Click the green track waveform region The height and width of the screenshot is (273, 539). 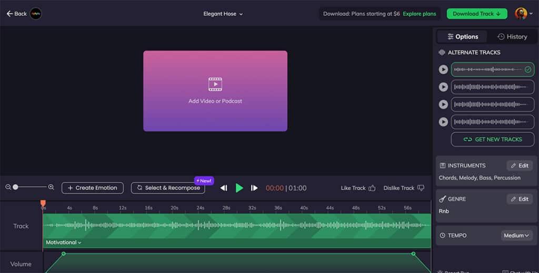tap(237, 226)
